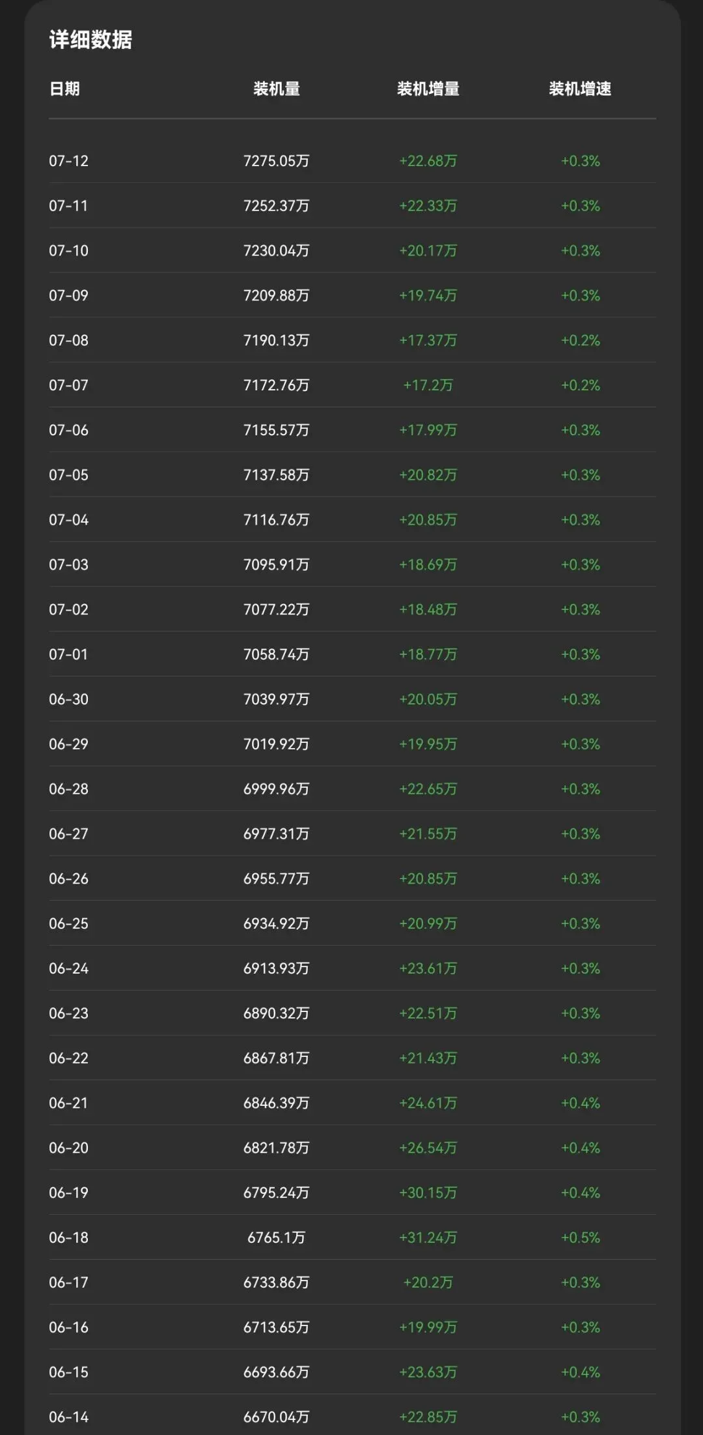Click the 装机增速 column header
703x1435 pixels.
click(580, 89)
